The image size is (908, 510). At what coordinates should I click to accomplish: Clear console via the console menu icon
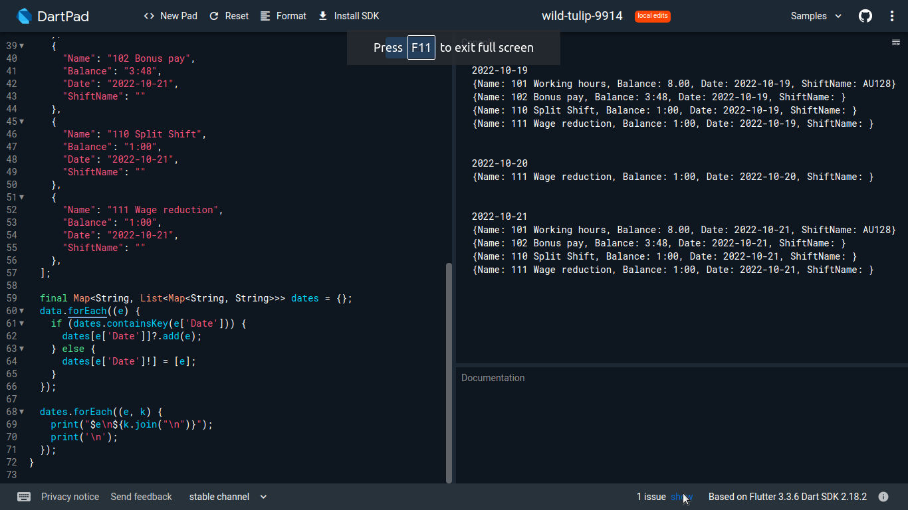[895, 42]
